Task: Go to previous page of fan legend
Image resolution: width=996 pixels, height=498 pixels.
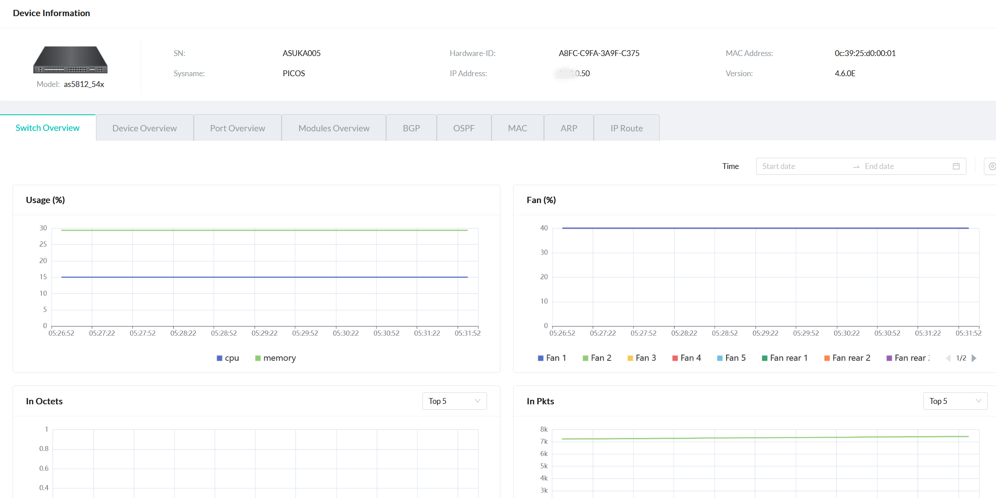Action: [x=948, y=358]
